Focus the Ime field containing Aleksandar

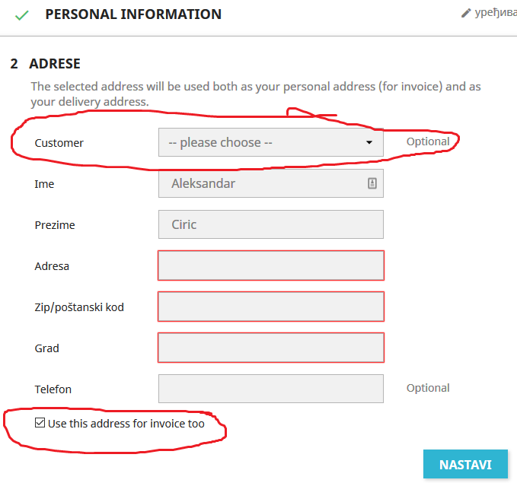pos(263,183)
